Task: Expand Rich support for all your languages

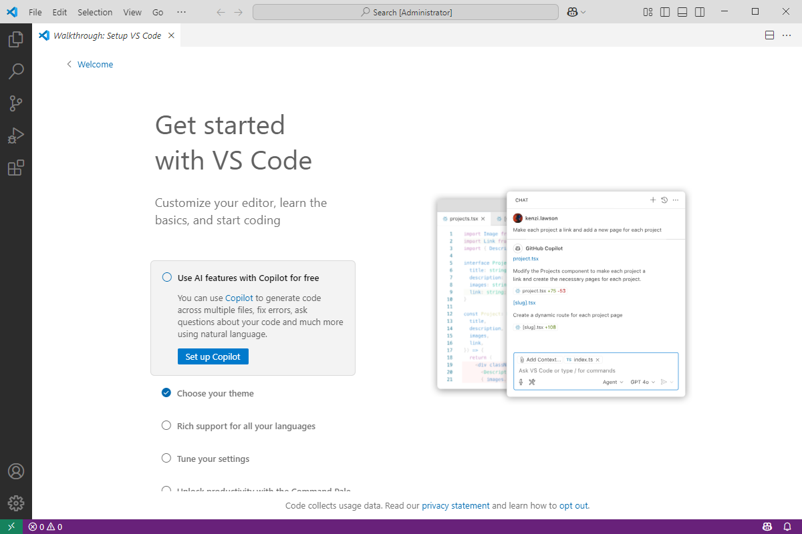Action: point(246,426)
